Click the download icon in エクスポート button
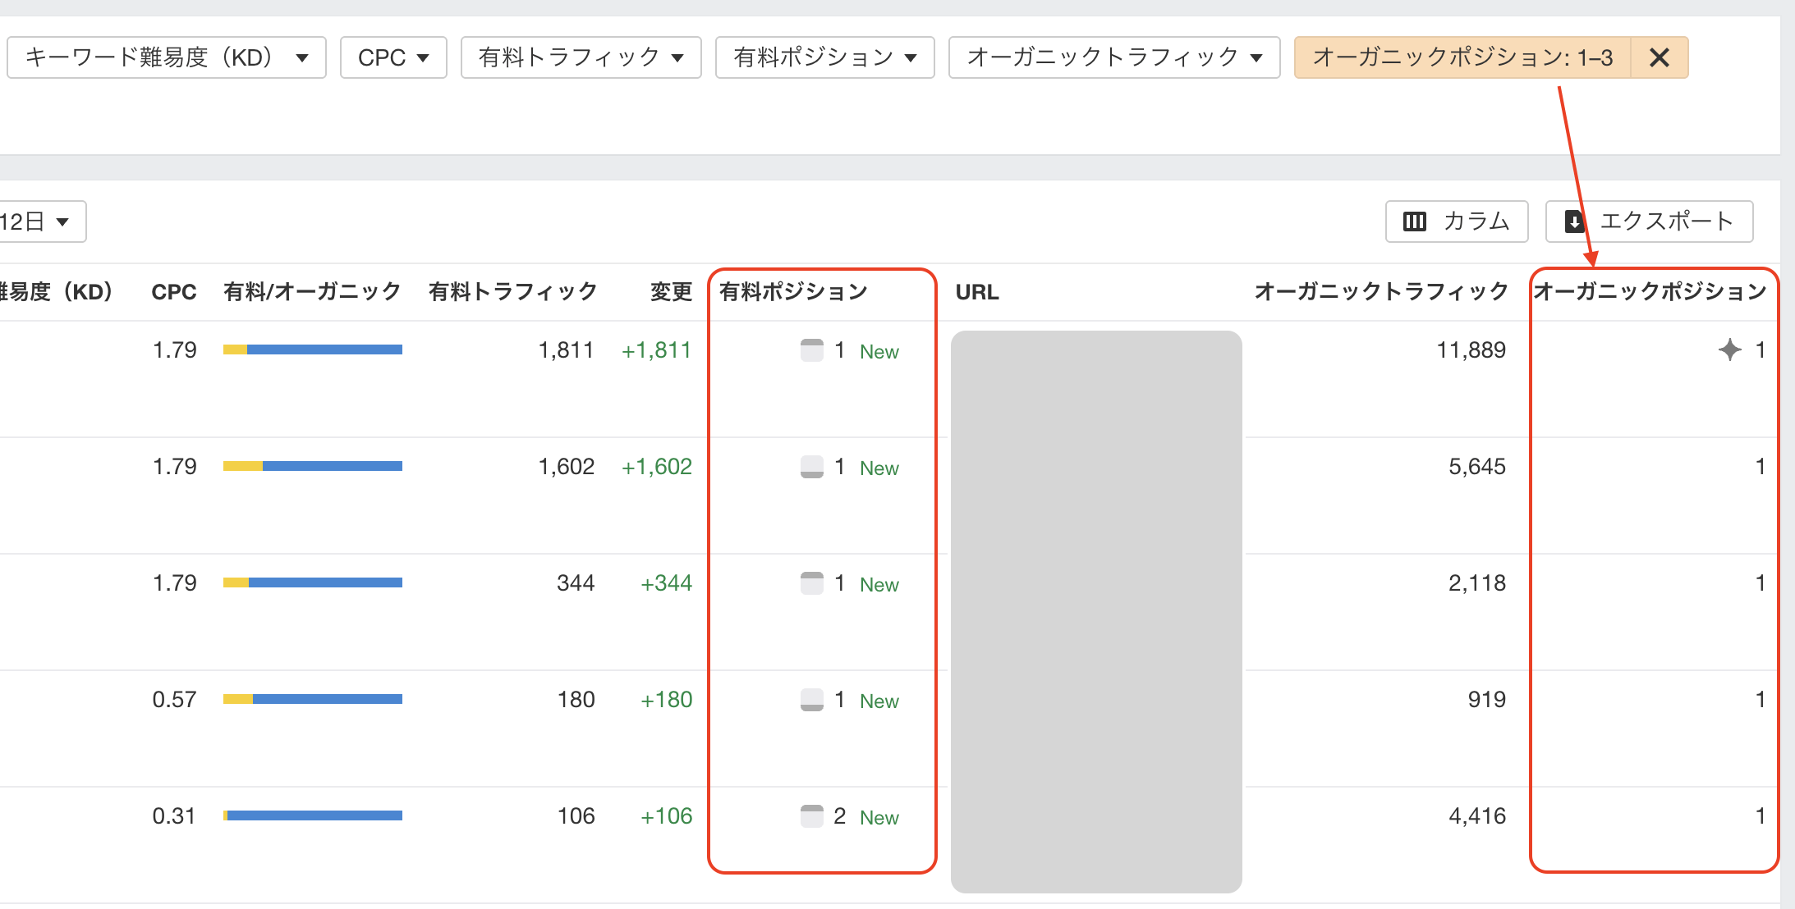 (x=1574, y=222)
